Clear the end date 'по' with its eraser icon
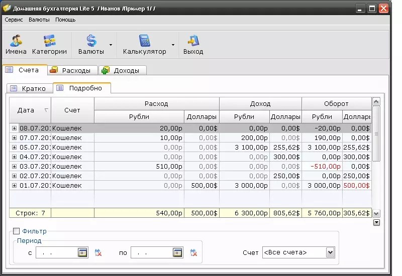This screenshot has height=276, width=402. click(193, 253)
